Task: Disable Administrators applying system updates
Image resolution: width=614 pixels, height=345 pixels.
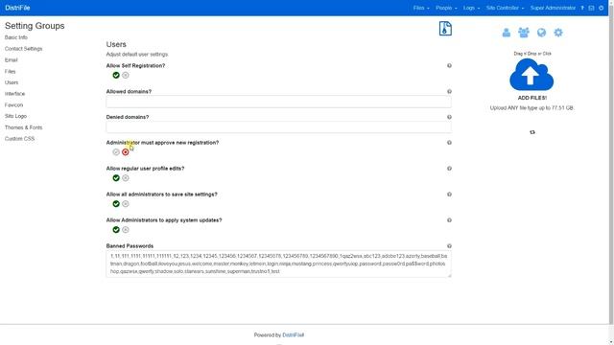Action: 126,230
